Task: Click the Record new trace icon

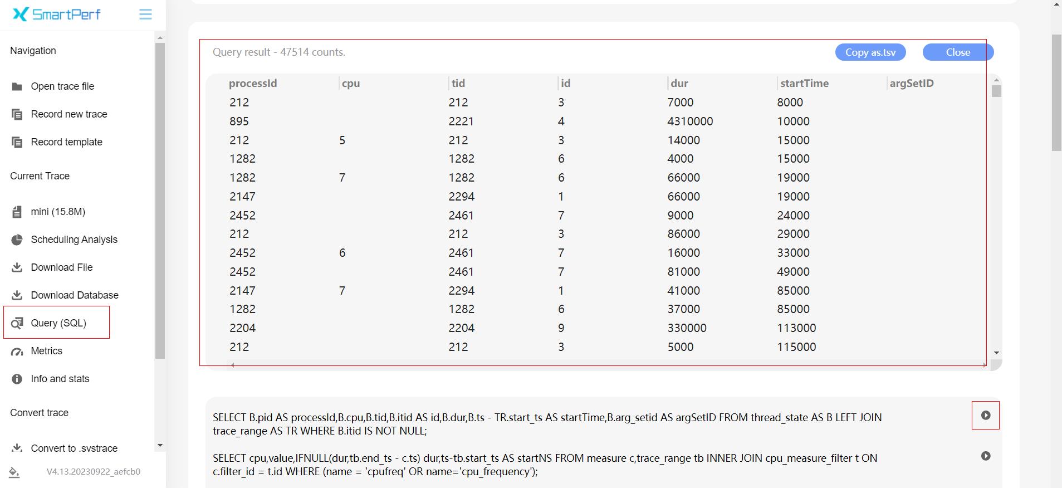Action: point(17,114)
